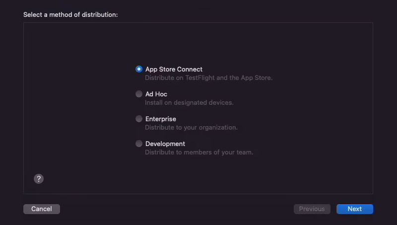Click the TestFlight and App Store description
Screen dimensions: 397x225
208,78
